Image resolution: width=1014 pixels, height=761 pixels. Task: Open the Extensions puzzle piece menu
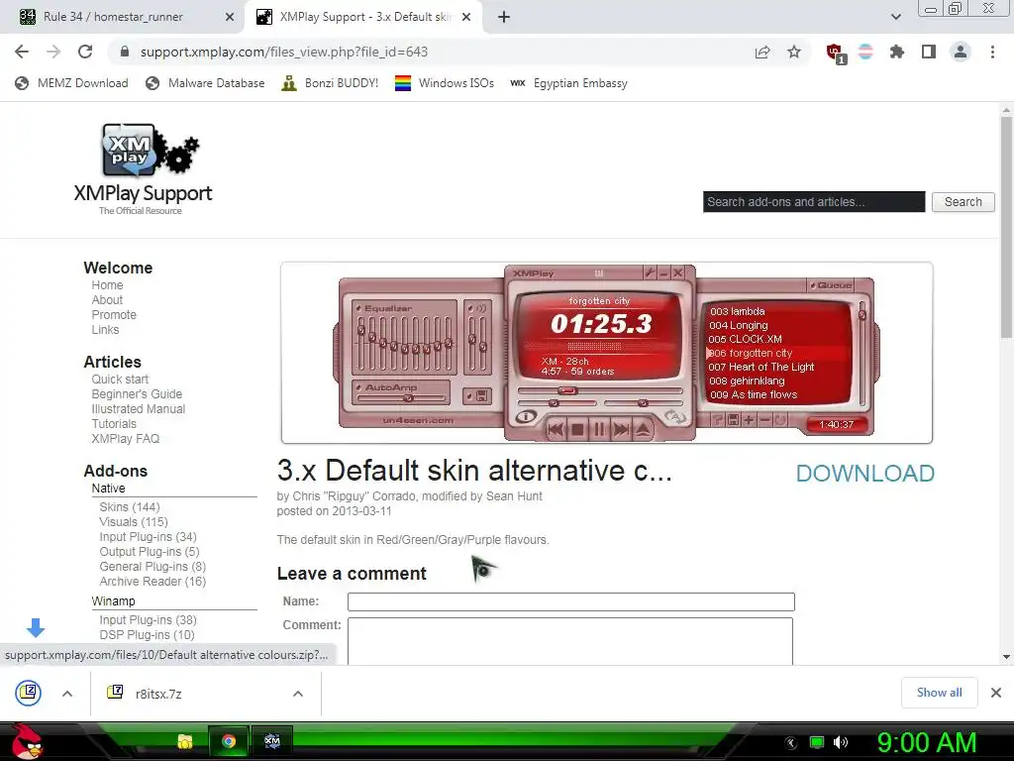pos(897,52)
